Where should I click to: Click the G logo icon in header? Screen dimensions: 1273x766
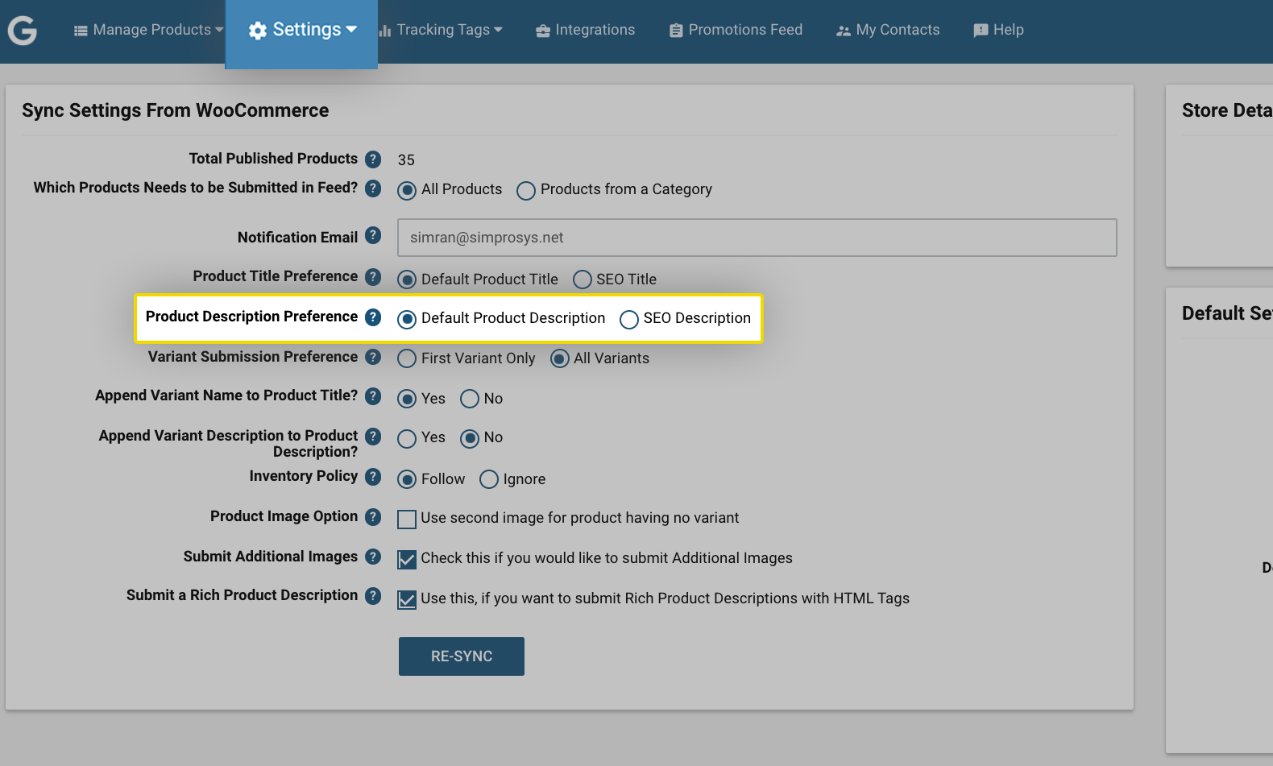pos(23,31)
